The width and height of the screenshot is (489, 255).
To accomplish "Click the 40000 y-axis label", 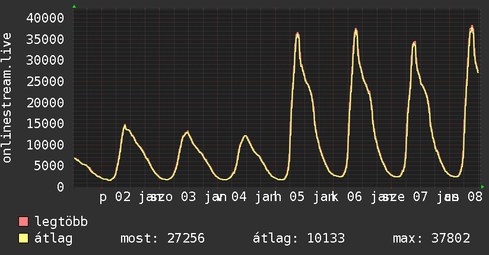I will click(x=45, y=18).
